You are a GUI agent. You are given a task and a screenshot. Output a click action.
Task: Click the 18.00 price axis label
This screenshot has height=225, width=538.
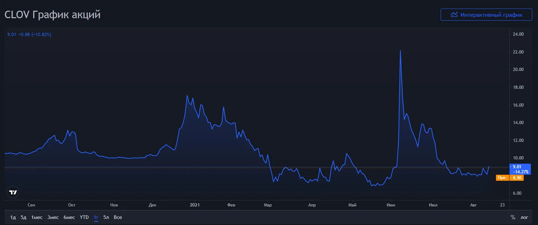coord(518,87)
